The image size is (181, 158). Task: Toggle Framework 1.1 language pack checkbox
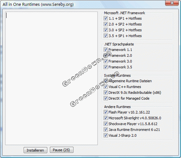click(x=106, y=49)
